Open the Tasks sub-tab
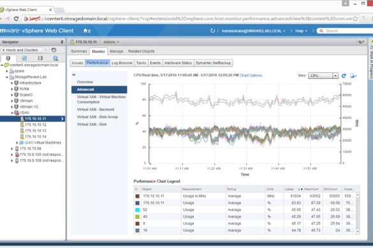The height and width of the screenshot is (248, 373). pyautogui.click(x=141, y=63)
